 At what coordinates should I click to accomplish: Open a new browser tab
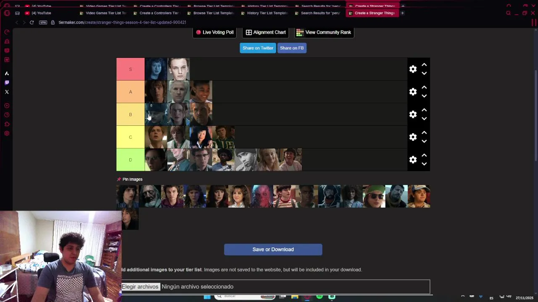click(x=402, y=13)
